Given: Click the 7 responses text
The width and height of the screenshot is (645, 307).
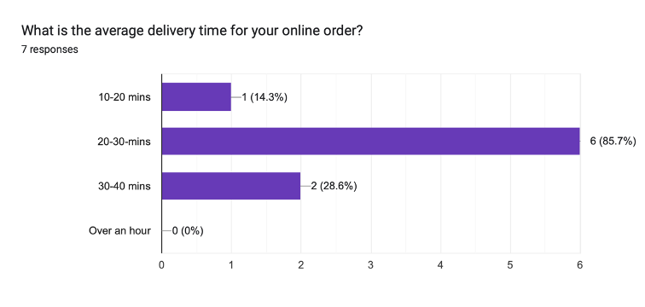Looking at the screenshot, I should (x=49, y=49).
